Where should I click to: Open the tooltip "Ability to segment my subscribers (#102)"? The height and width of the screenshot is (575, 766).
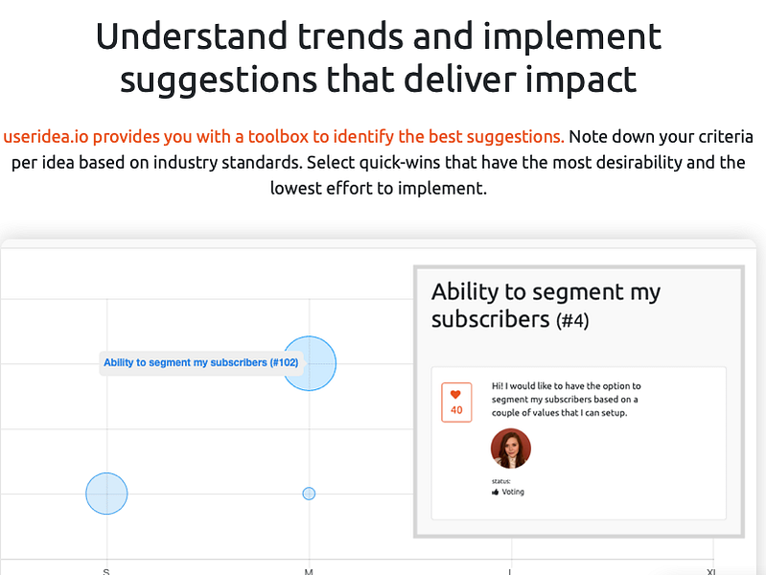click(x=201, y=363)
